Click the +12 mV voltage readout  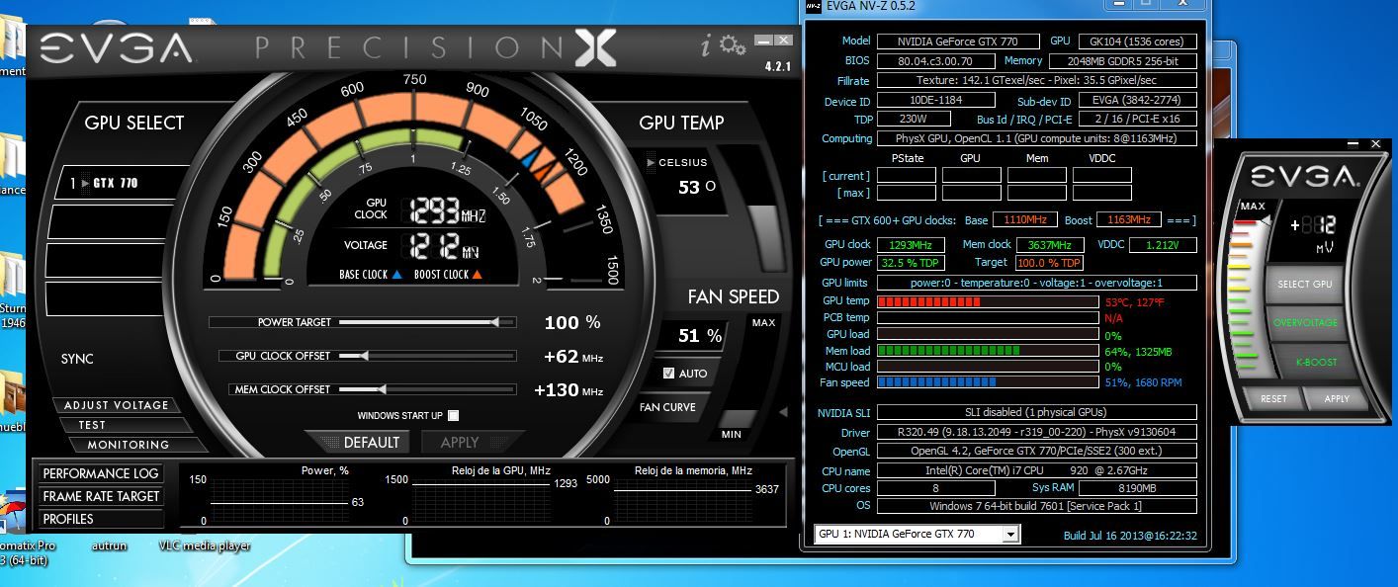[1316, 225]
